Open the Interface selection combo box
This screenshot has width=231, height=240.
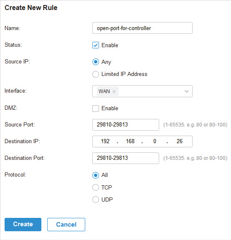(x=142, y=91)
